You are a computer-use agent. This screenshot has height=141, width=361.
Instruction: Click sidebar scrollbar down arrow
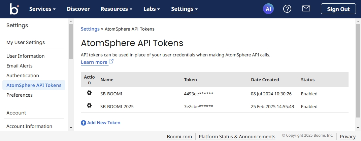(71, 128)
